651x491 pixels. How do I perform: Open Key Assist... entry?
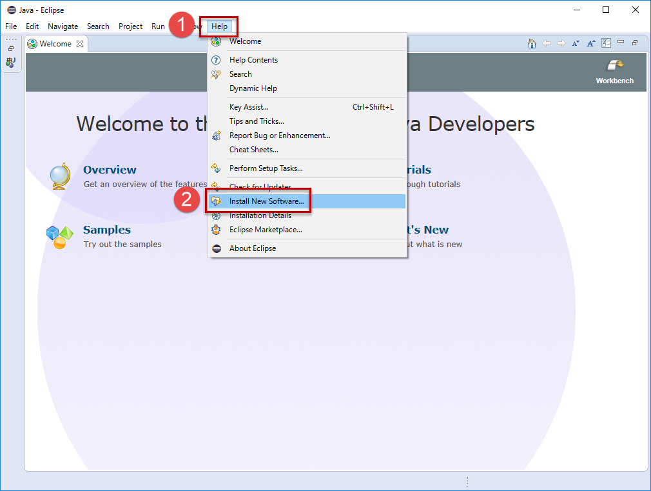(x=307, y=107)
